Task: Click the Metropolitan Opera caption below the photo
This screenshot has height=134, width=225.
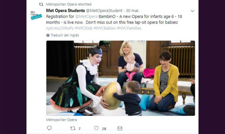Action: pos(61,120)
